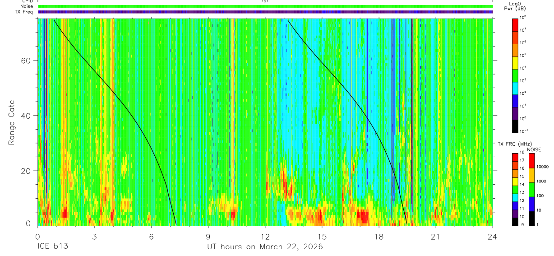Click the x-axis tick label '21'

436,237
